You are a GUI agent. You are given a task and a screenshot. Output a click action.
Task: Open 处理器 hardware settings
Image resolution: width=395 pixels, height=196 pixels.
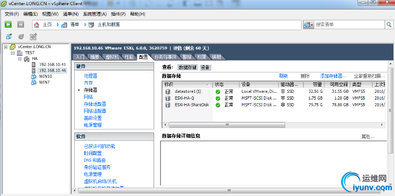tap(90, 76)
